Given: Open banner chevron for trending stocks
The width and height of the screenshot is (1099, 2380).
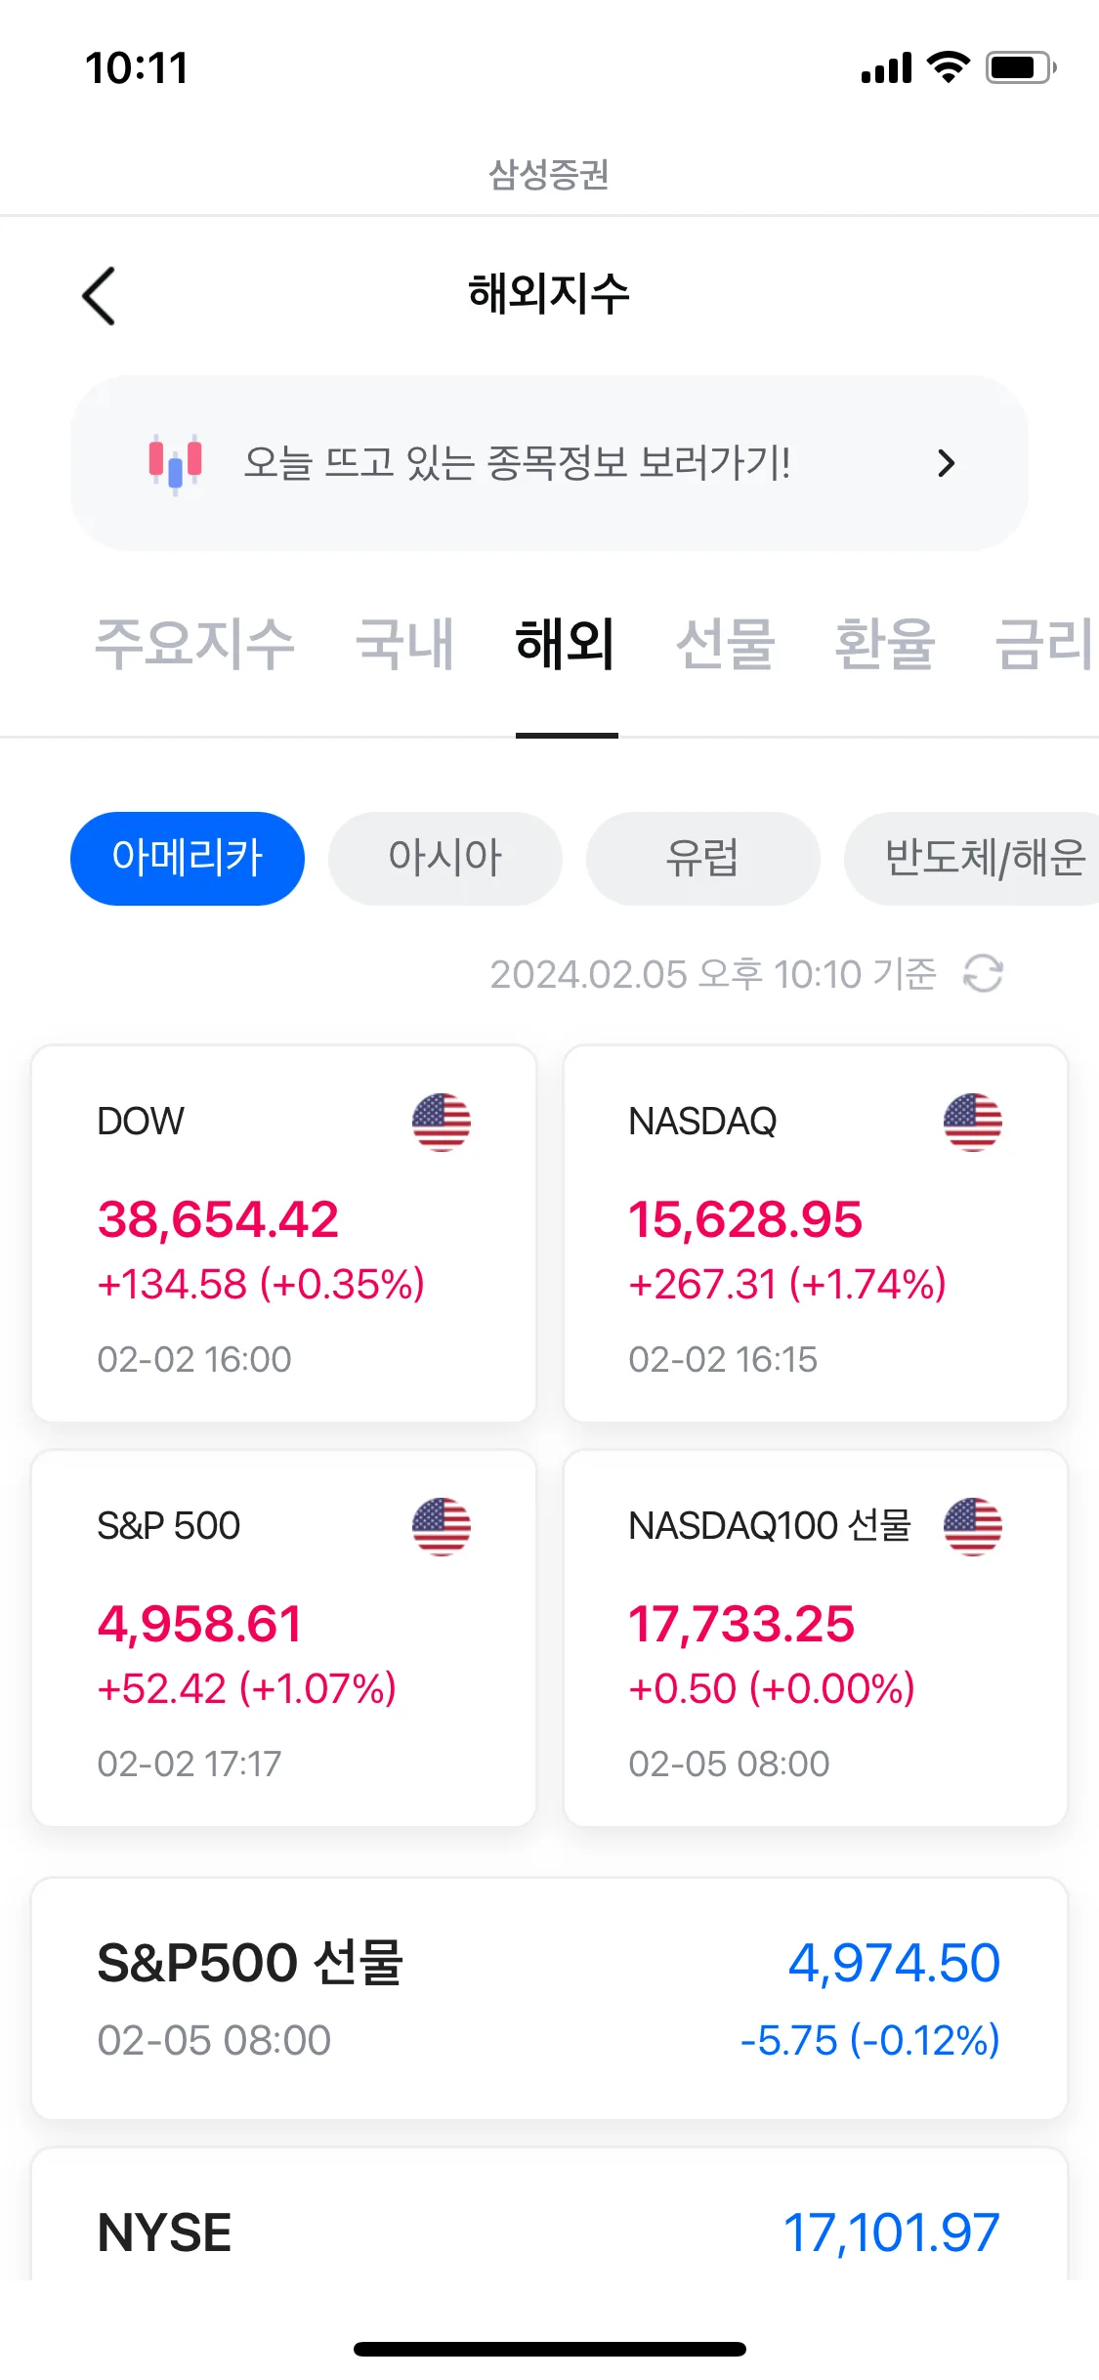Looking at the screenshot, I should [946, 463].
